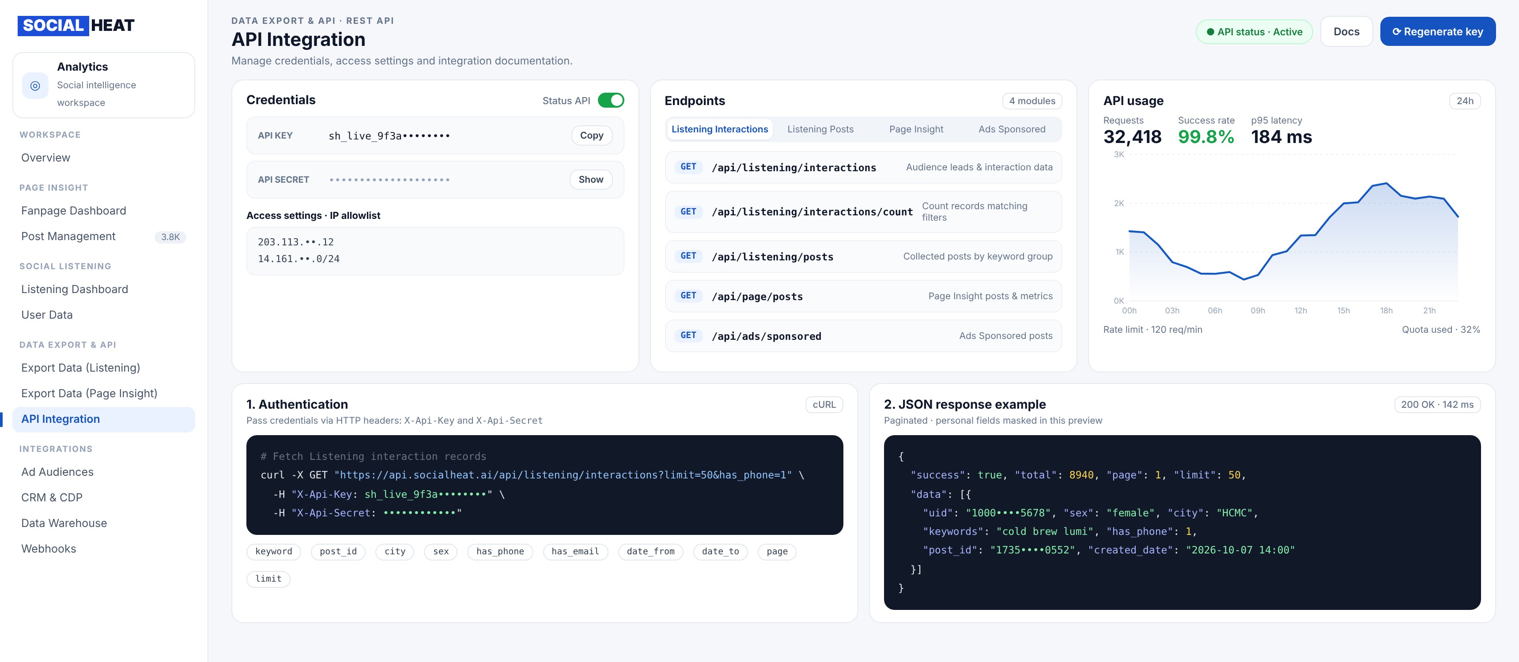Click the 4 modules badge
The image size is (1519, 662).
coord(1032,101)
